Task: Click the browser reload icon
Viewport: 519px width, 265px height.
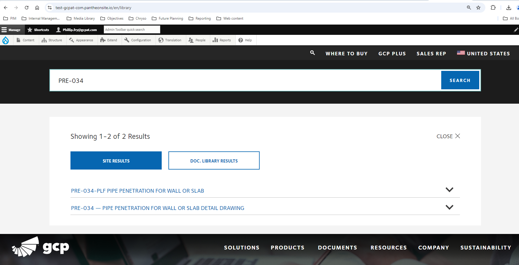Action: 27,8
